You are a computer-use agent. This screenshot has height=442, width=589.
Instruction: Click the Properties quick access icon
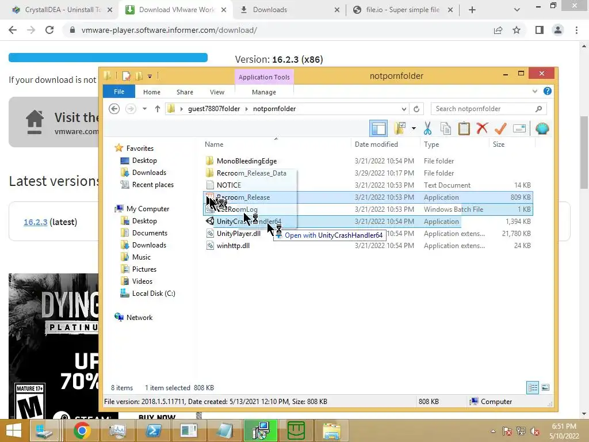tap(127, 76)
